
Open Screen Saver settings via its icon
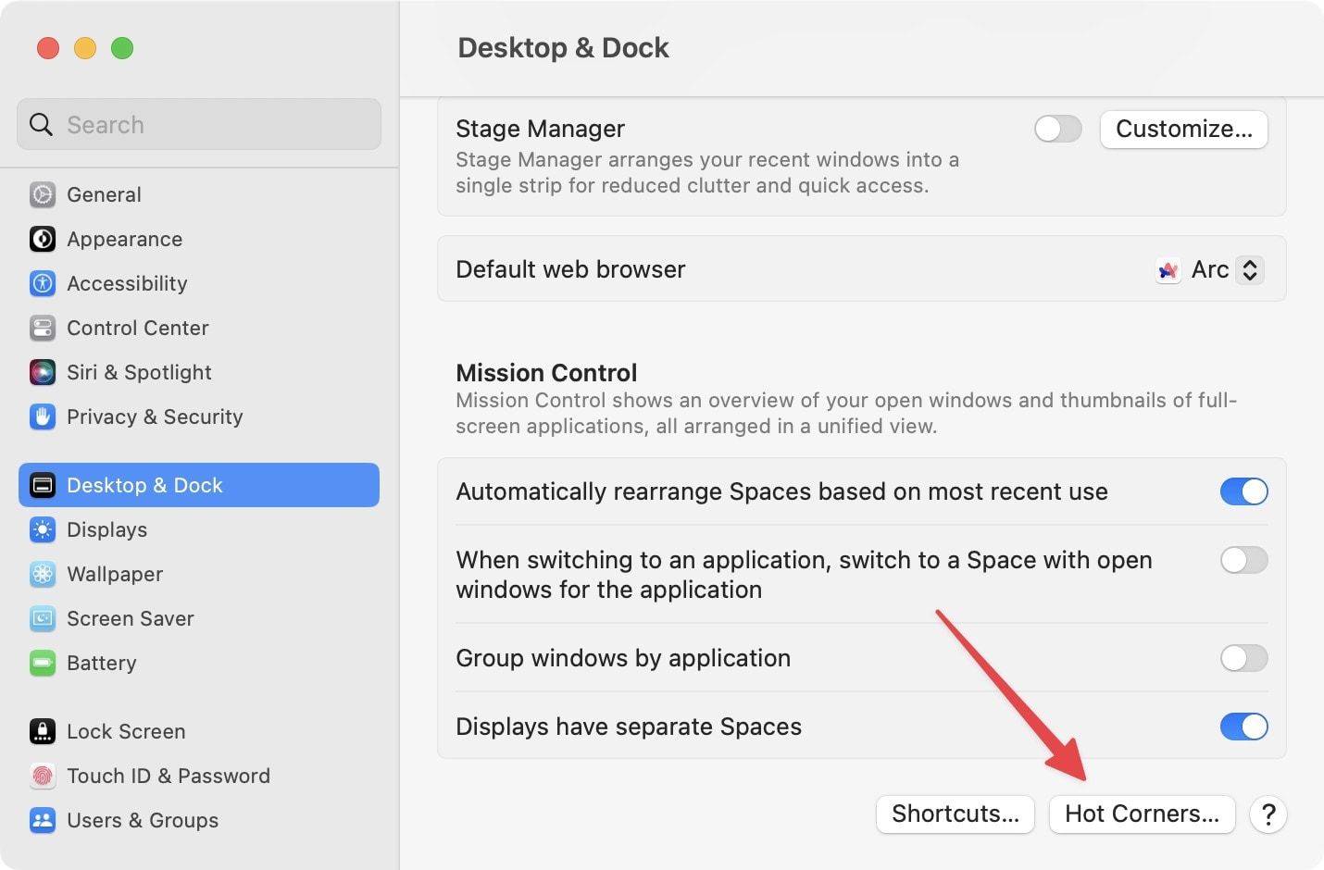[x=43, y=618]
